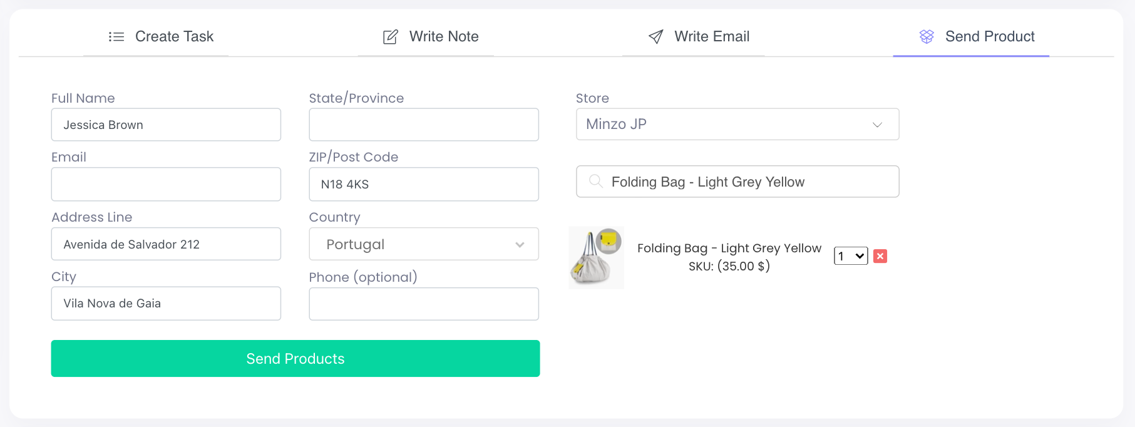Viewport: 1135px width, 427px height.
Task: Switch to the Write Note tab
Action: pos(443,37)
